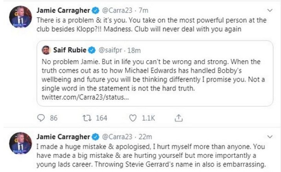This screenshot has width=281, height=172.
Task: Click the @saifpr handle
Action: 112,50
